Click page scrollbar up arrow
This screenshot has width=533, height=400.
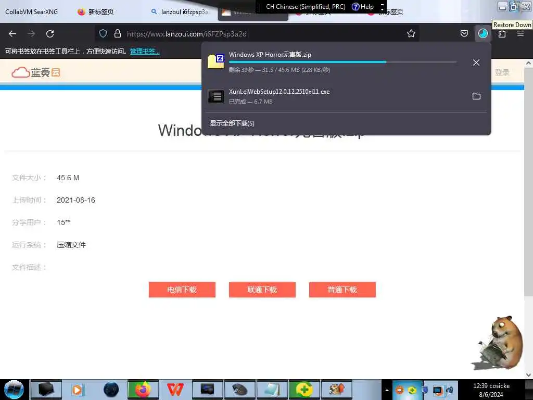pos(528,63)
